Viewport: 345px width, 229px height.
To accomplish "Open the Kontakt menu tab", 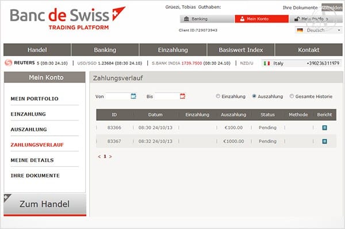I will coord(309,49).
